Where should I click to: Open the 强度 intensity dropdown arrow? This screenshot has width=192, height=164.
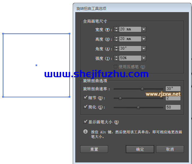coord(144,58)
